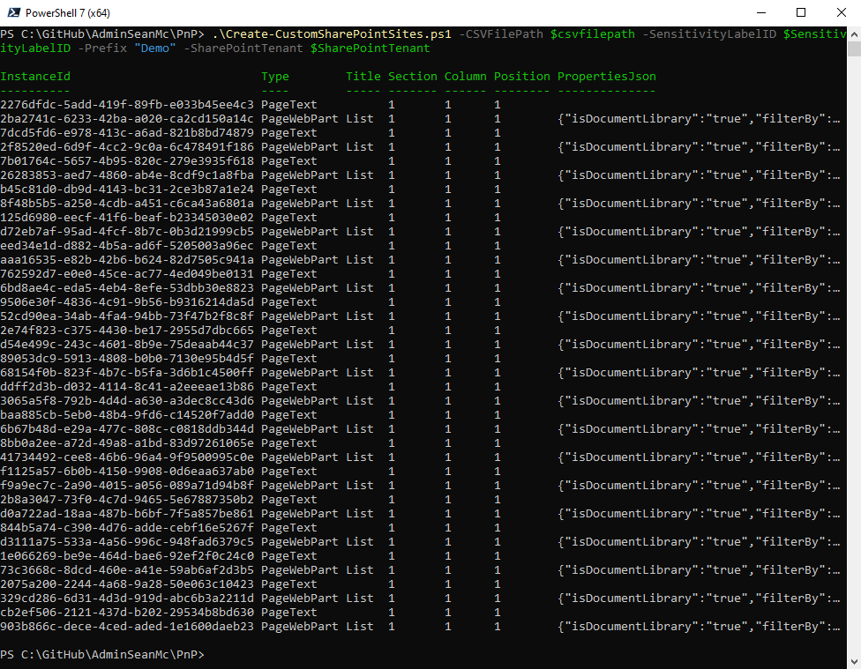Click the Title column header

coord(363,77)
